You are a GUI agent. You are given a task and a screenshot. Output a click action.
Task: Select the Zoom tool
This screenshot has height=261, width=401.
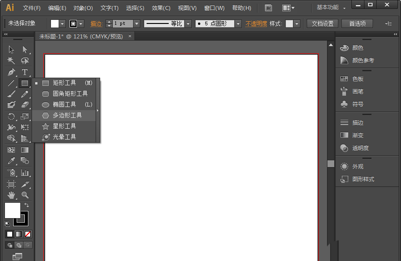[x=25, y=195]
